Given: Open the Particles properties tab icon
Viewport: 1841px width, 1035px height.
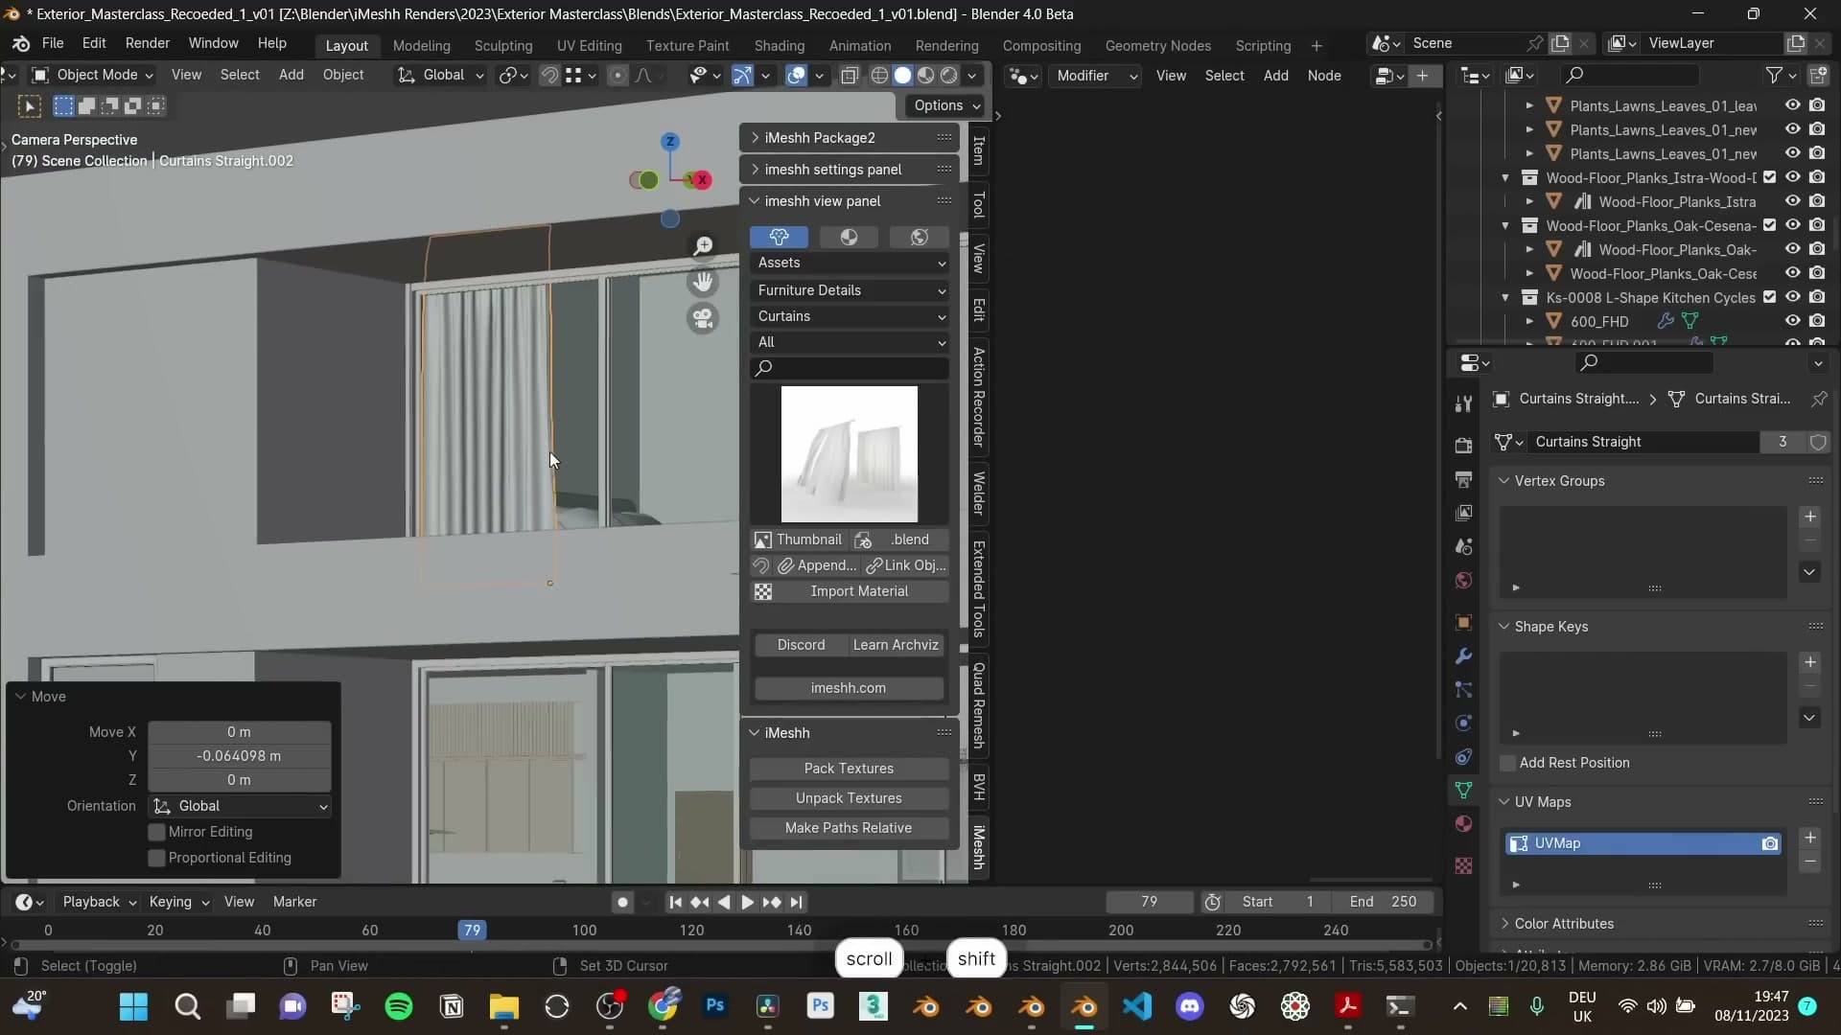Looking at the screenshot, I should pyautogui.click(x=1463, y=689).
